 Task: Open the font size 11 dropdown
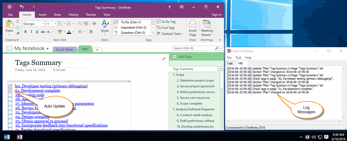(x=55, y=24)
